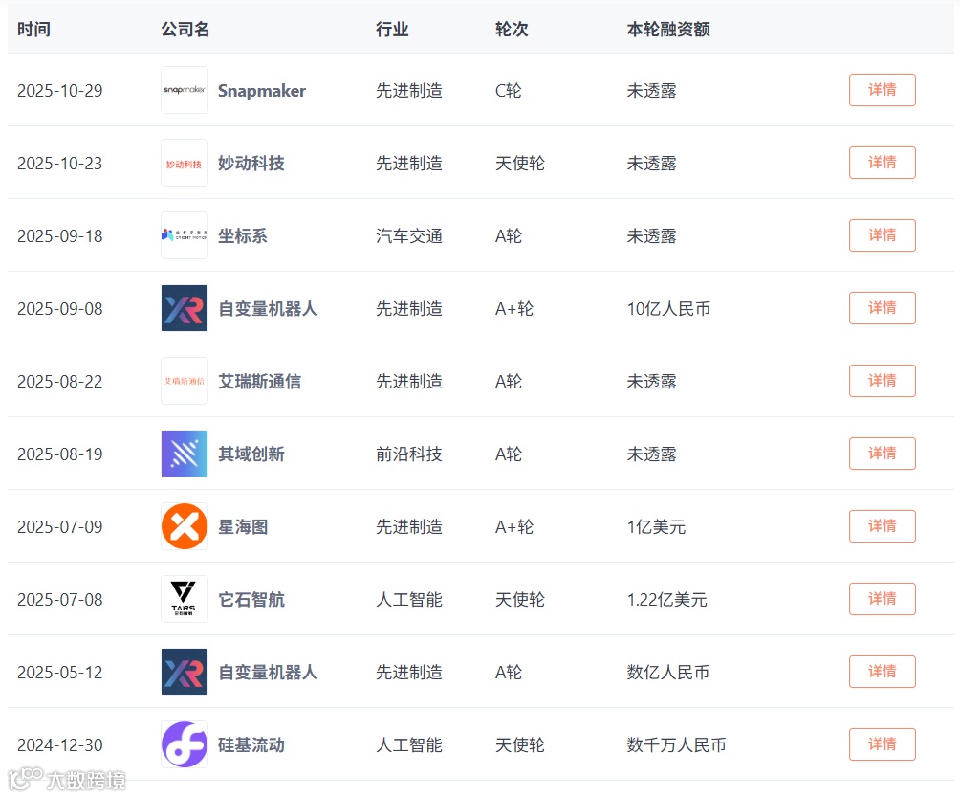This screenshot has width=960, height=798.
Task: Click the 坐标系 company logo
Action: [185, 235]
